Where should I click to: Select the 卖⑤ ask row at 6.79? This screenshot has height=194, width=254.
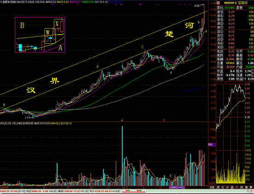click(235, 12)
